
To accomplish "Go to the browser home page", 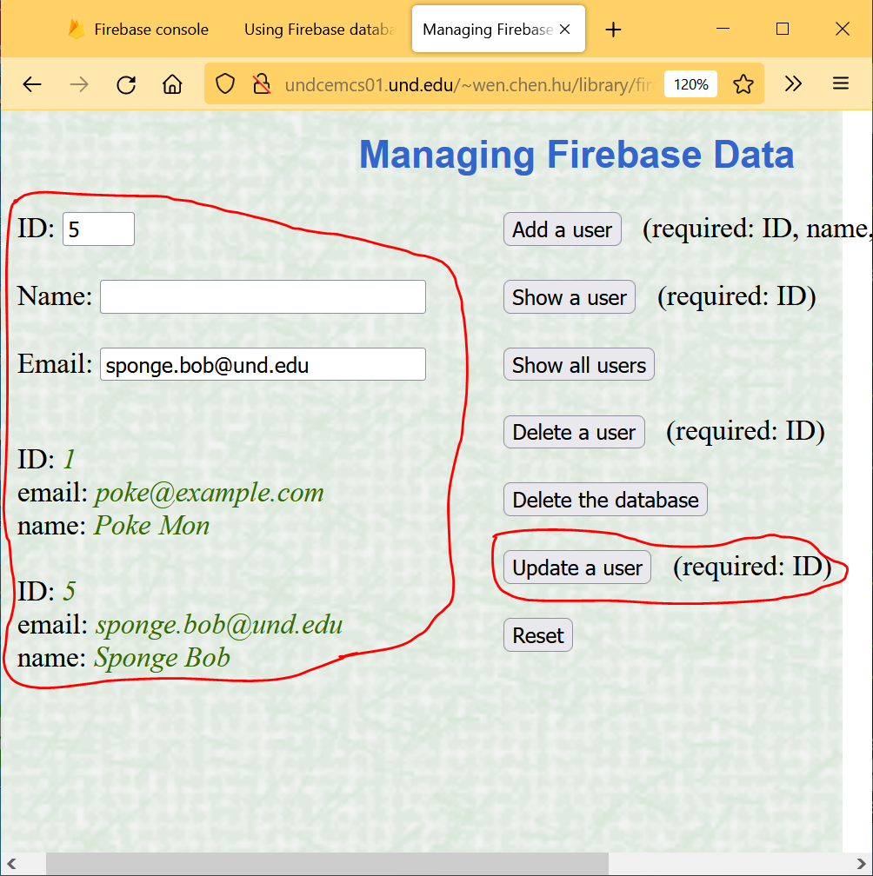I will click(x=172, y=84).
